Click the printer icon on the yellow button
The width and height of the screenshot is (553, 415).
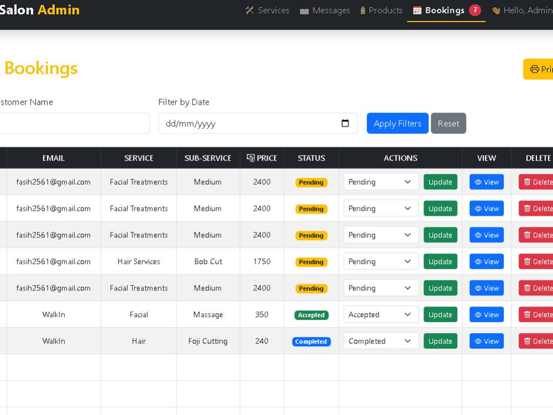[x=535, y=69]
